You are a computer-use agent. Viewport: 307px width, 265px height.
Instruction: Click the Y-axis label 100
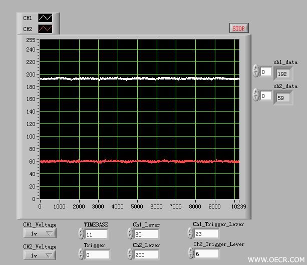pos(31,136)
